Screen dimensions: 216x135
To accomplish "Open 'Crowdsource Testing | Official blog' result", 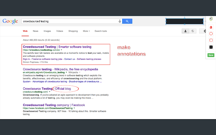I will click(47, 89).
